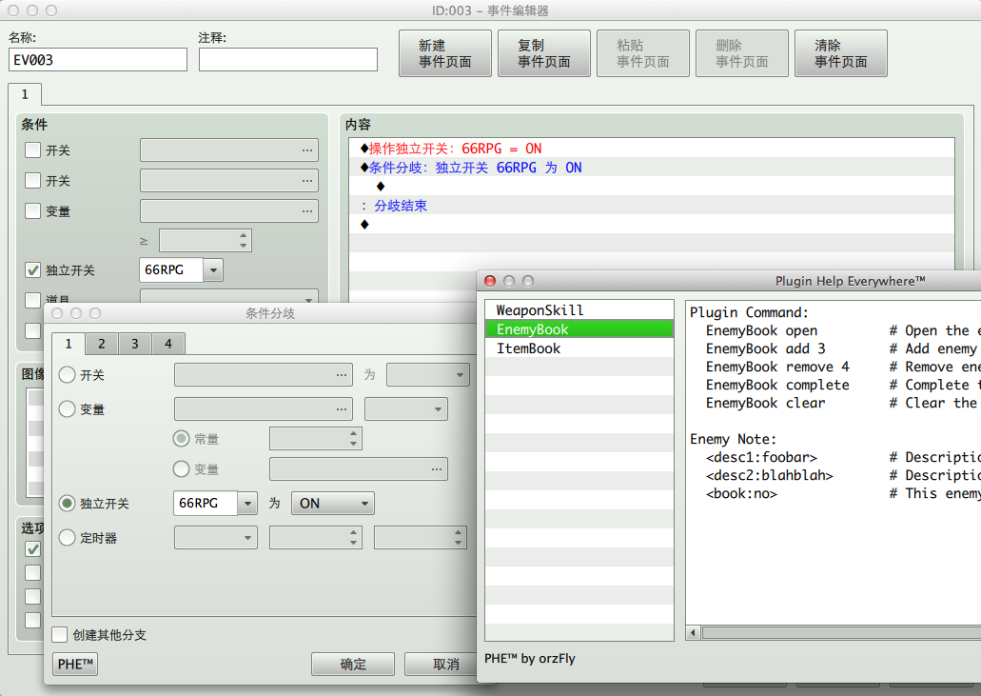981x696 pixels.
Task: Switch to tab 3 in 条件分歧 dialog
Action: (134, 344)
